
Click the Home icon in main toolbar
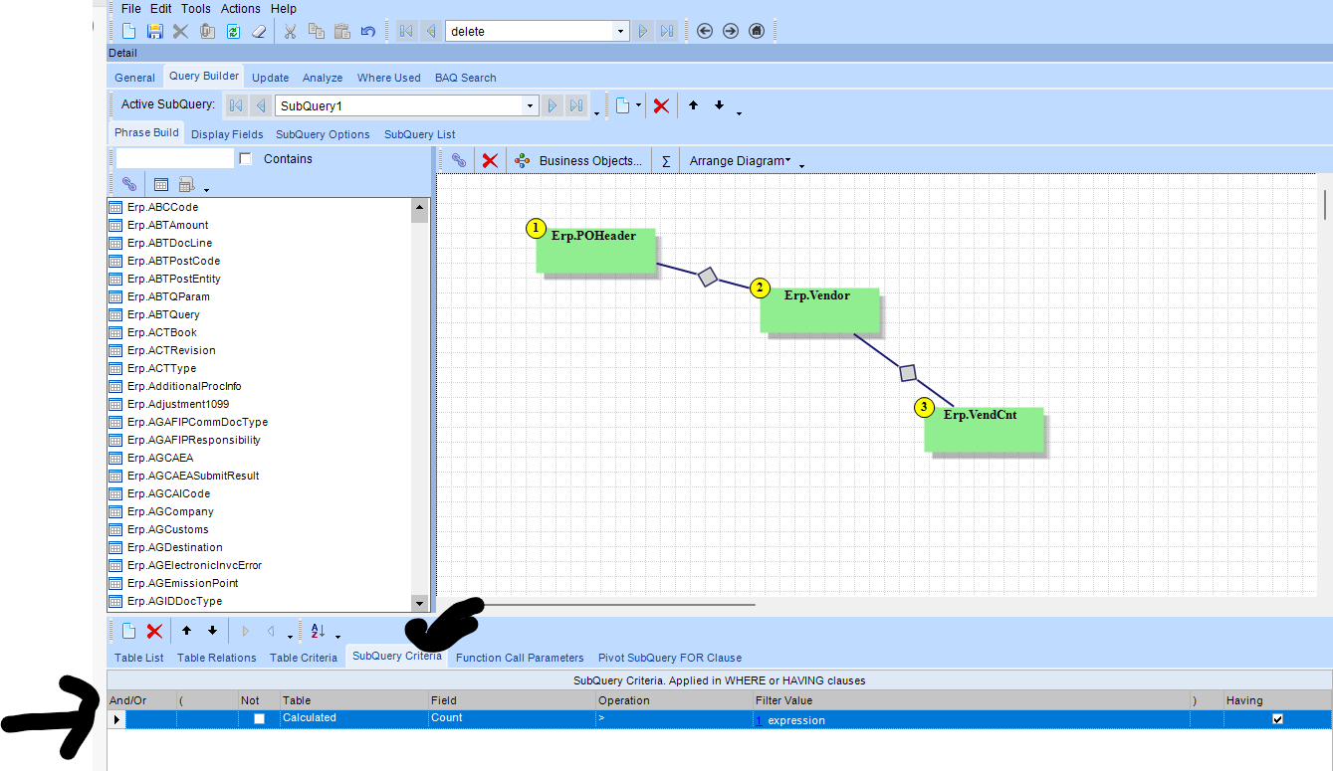pyautogui.click(x=757, y=32)
